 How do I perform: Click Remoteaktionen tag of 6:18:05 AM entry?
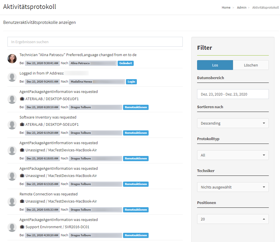[x=136, y=159]
